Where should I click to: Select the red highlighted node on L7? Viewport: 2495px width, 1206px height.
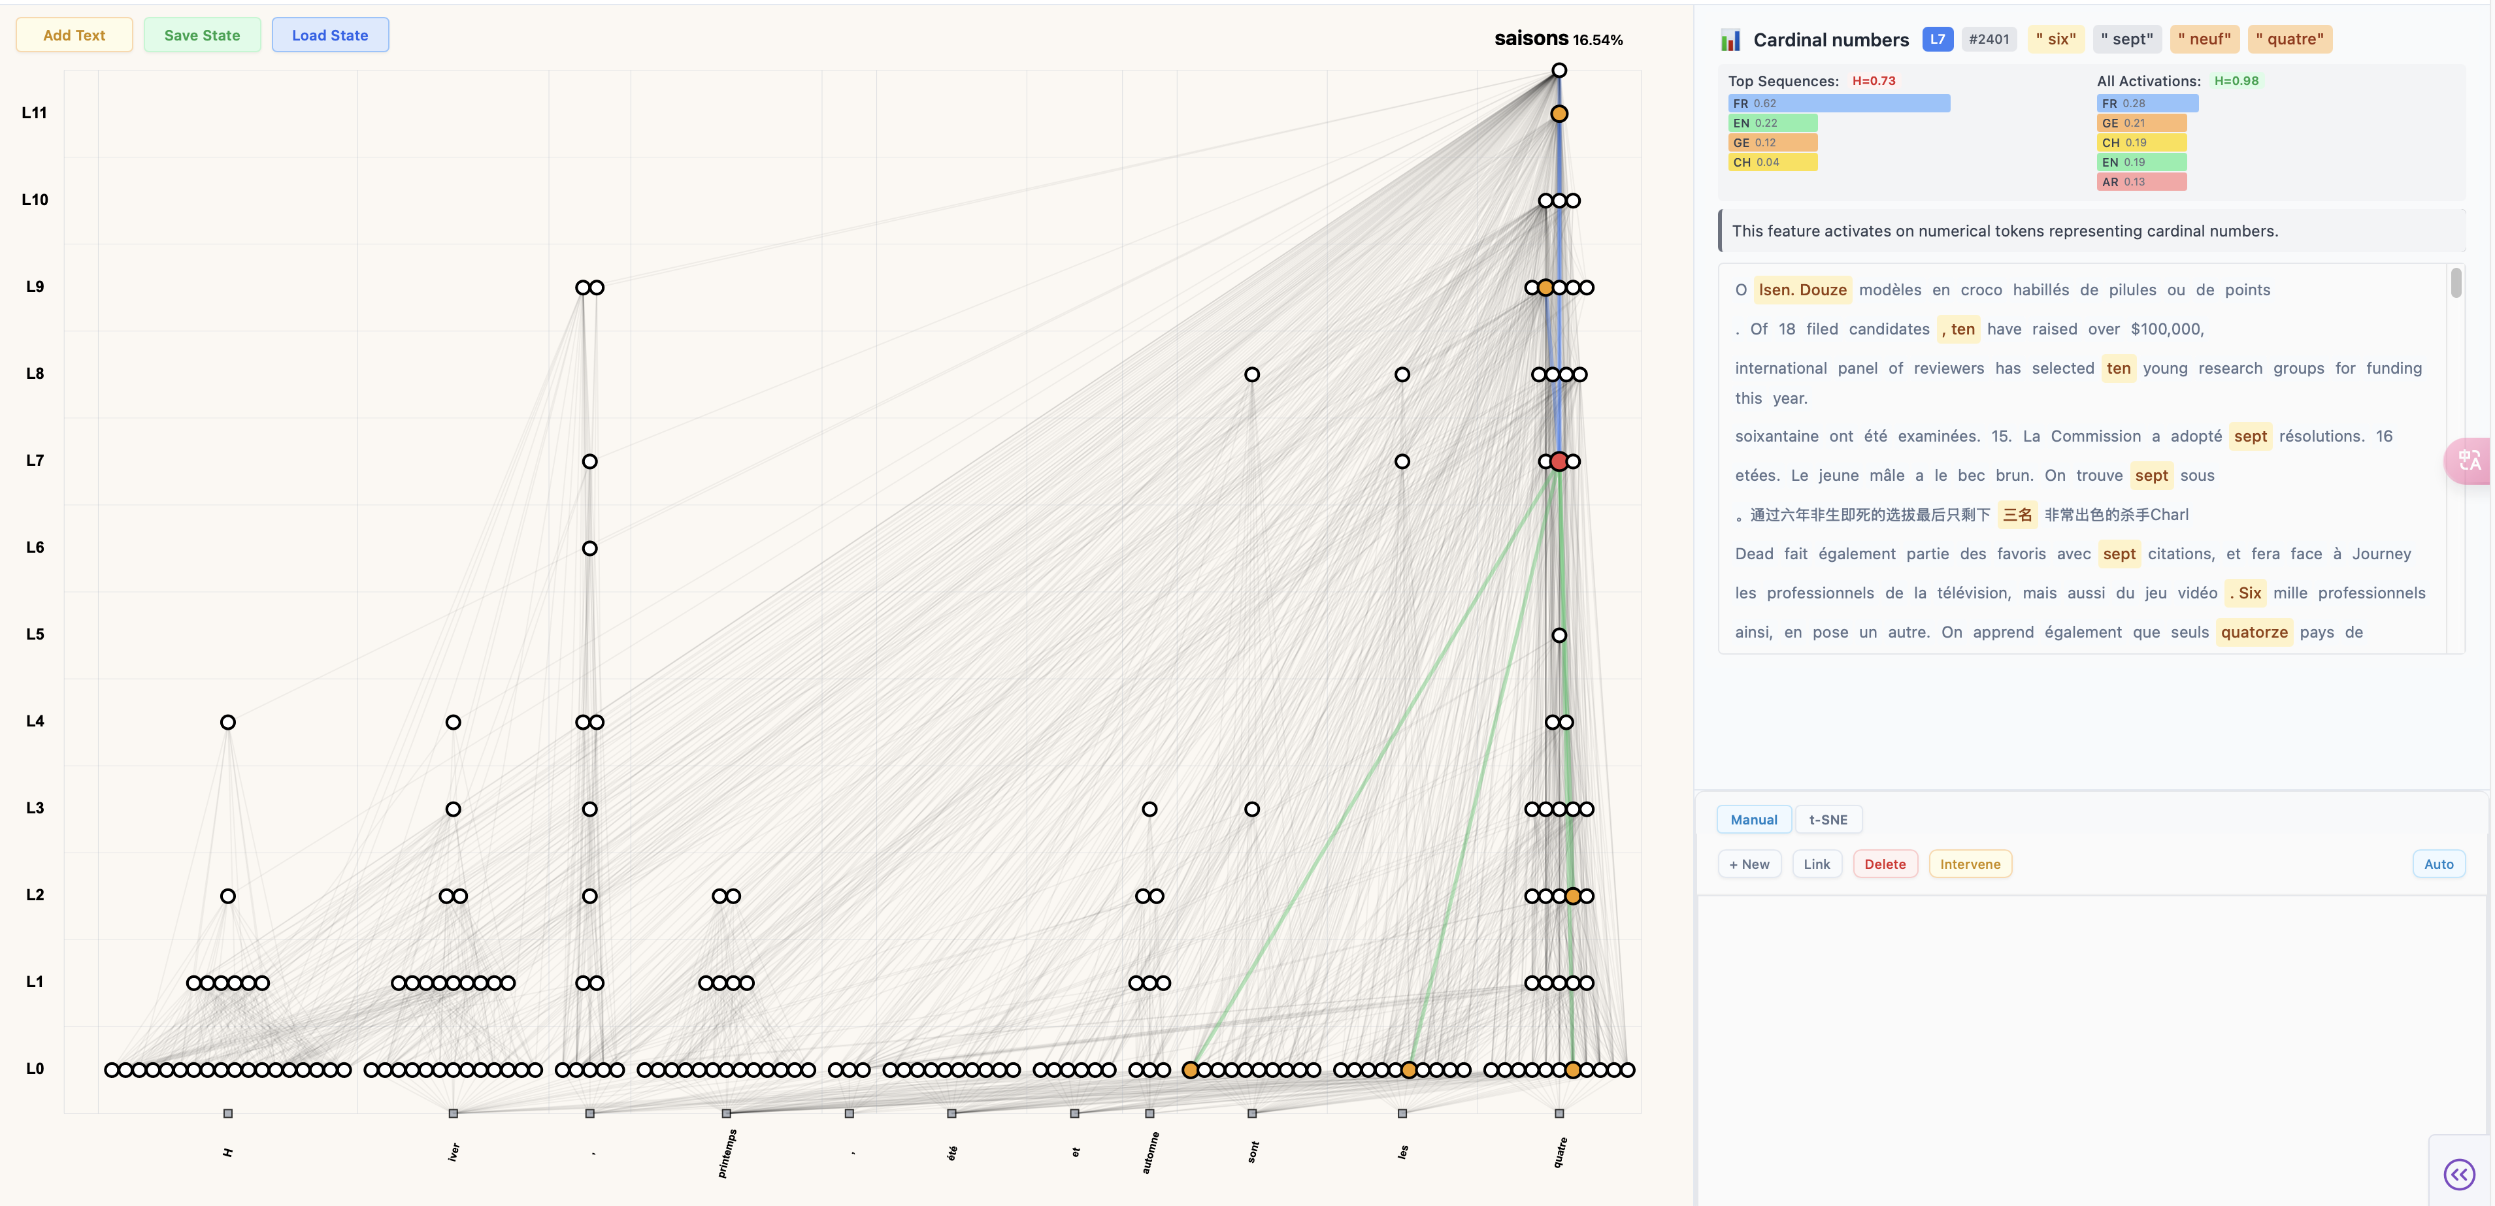point(1559,461)
